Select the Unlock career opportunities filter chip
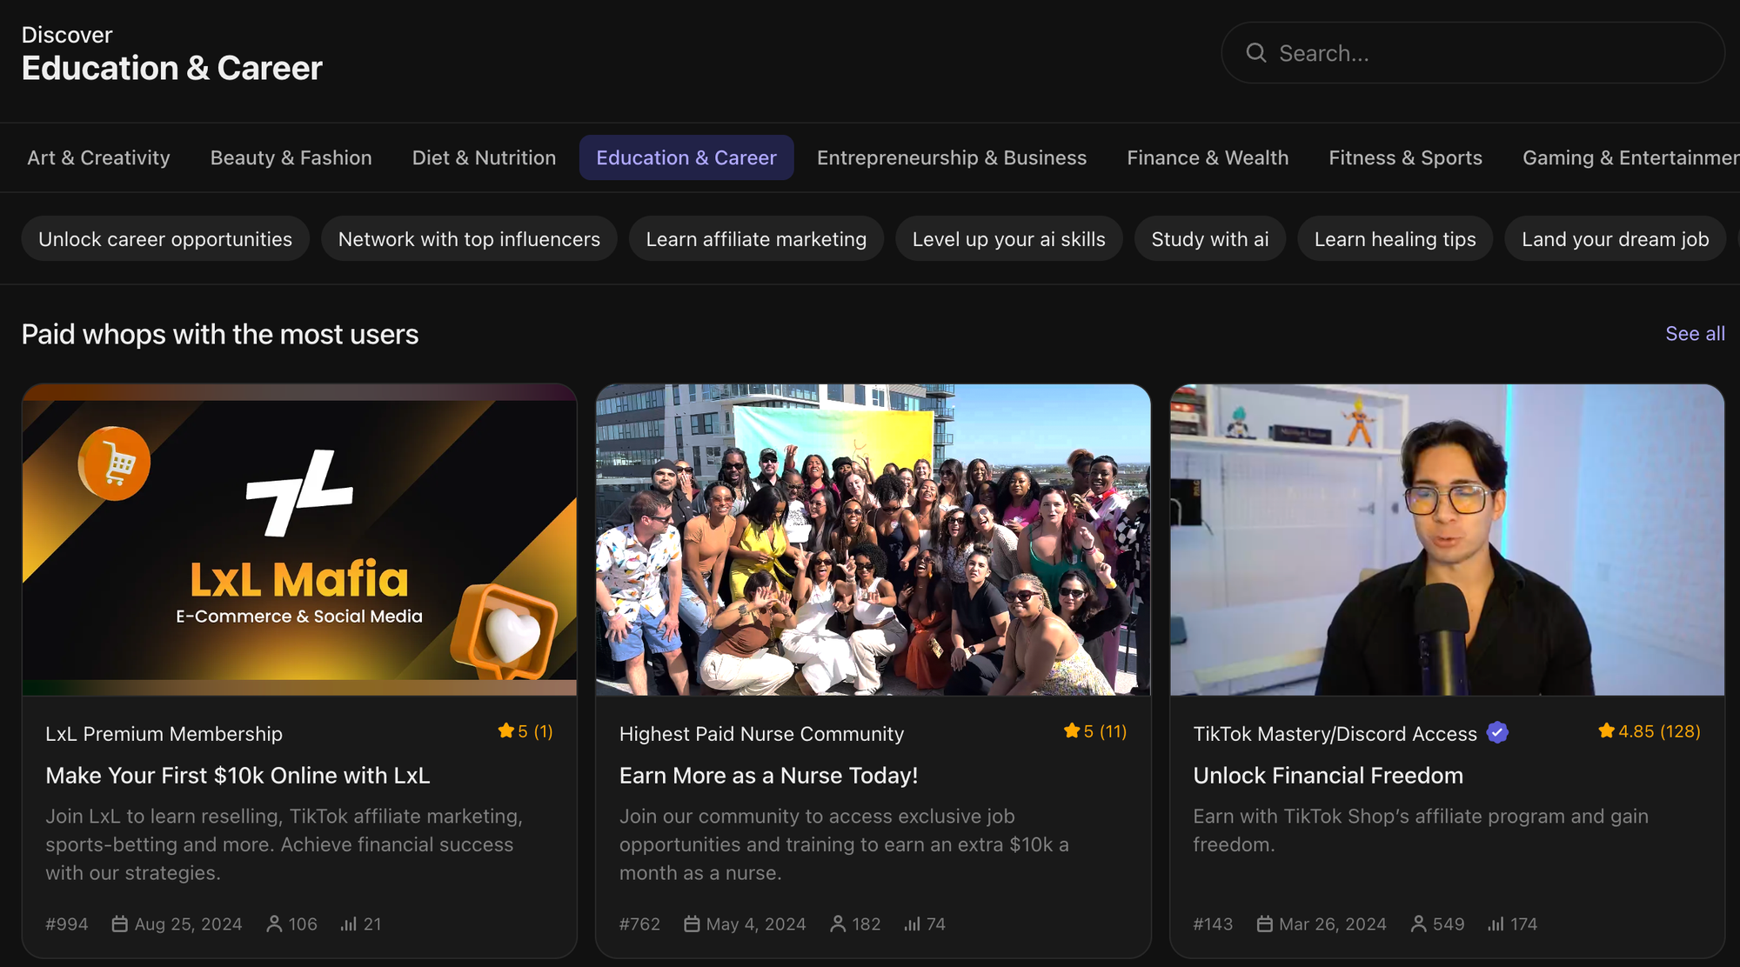The height and width of the screenshot is (967, 1740). coord(165,239)
